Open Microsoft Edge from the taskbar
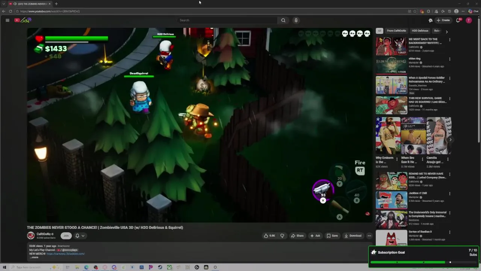The height and width of the screenshot is (271, 481). (86, 267)
